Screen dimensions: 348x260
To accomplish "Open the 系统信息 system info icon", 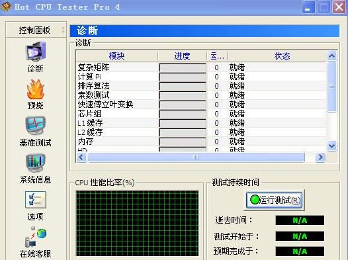I will click(36, 163).
